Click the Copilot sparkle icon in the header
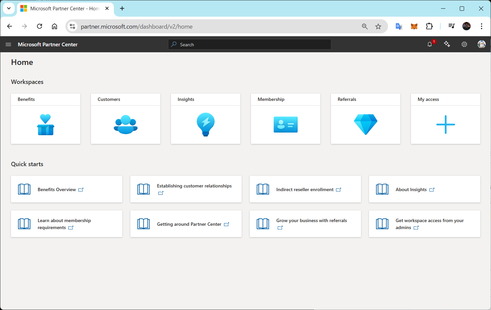Image resolution: width=491 pixels, height=310 pixels. 447,44
